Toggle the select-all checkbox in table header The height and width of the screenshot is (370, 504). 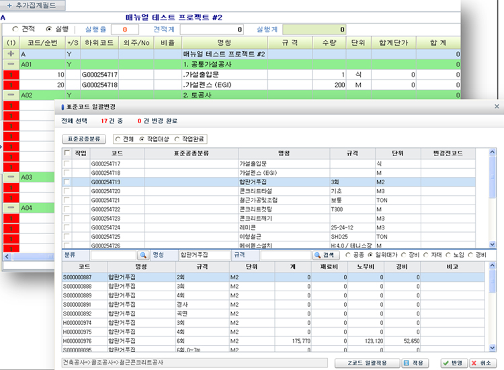pos(66,153)
